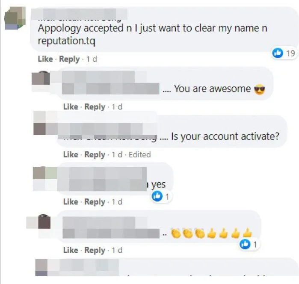Like the 'yes' comment
Screen dimensions: 299x284
point(71,201)
